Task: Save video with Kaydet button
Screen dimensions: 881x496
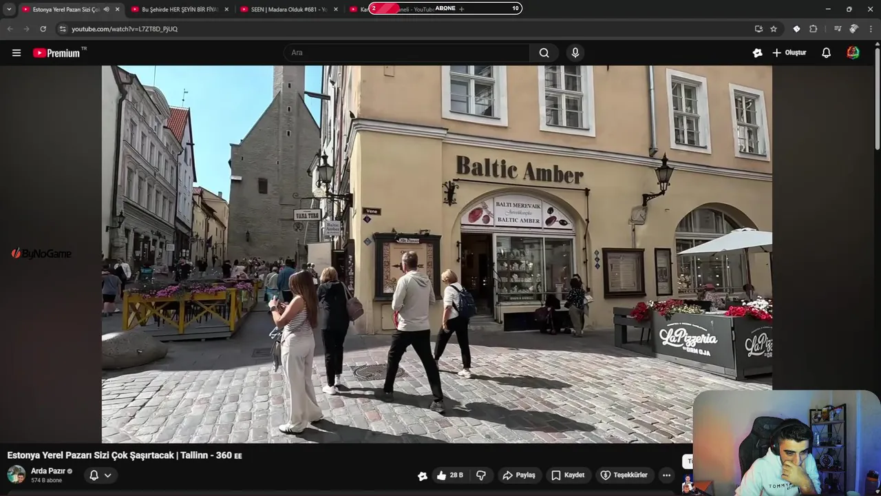Action: click(568, 475)
